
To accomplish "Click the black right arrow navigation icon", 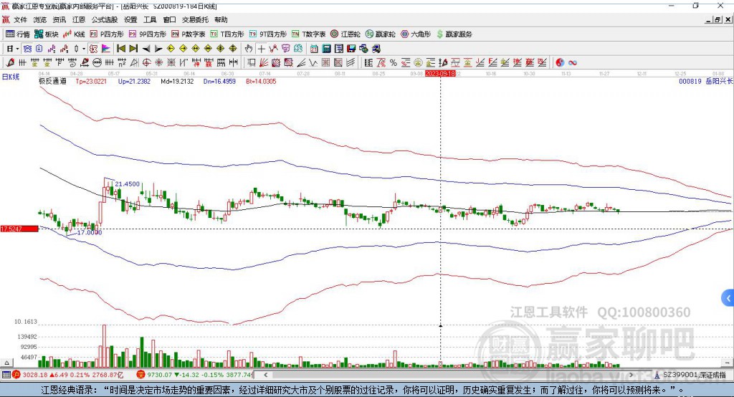I will [158, 49].
